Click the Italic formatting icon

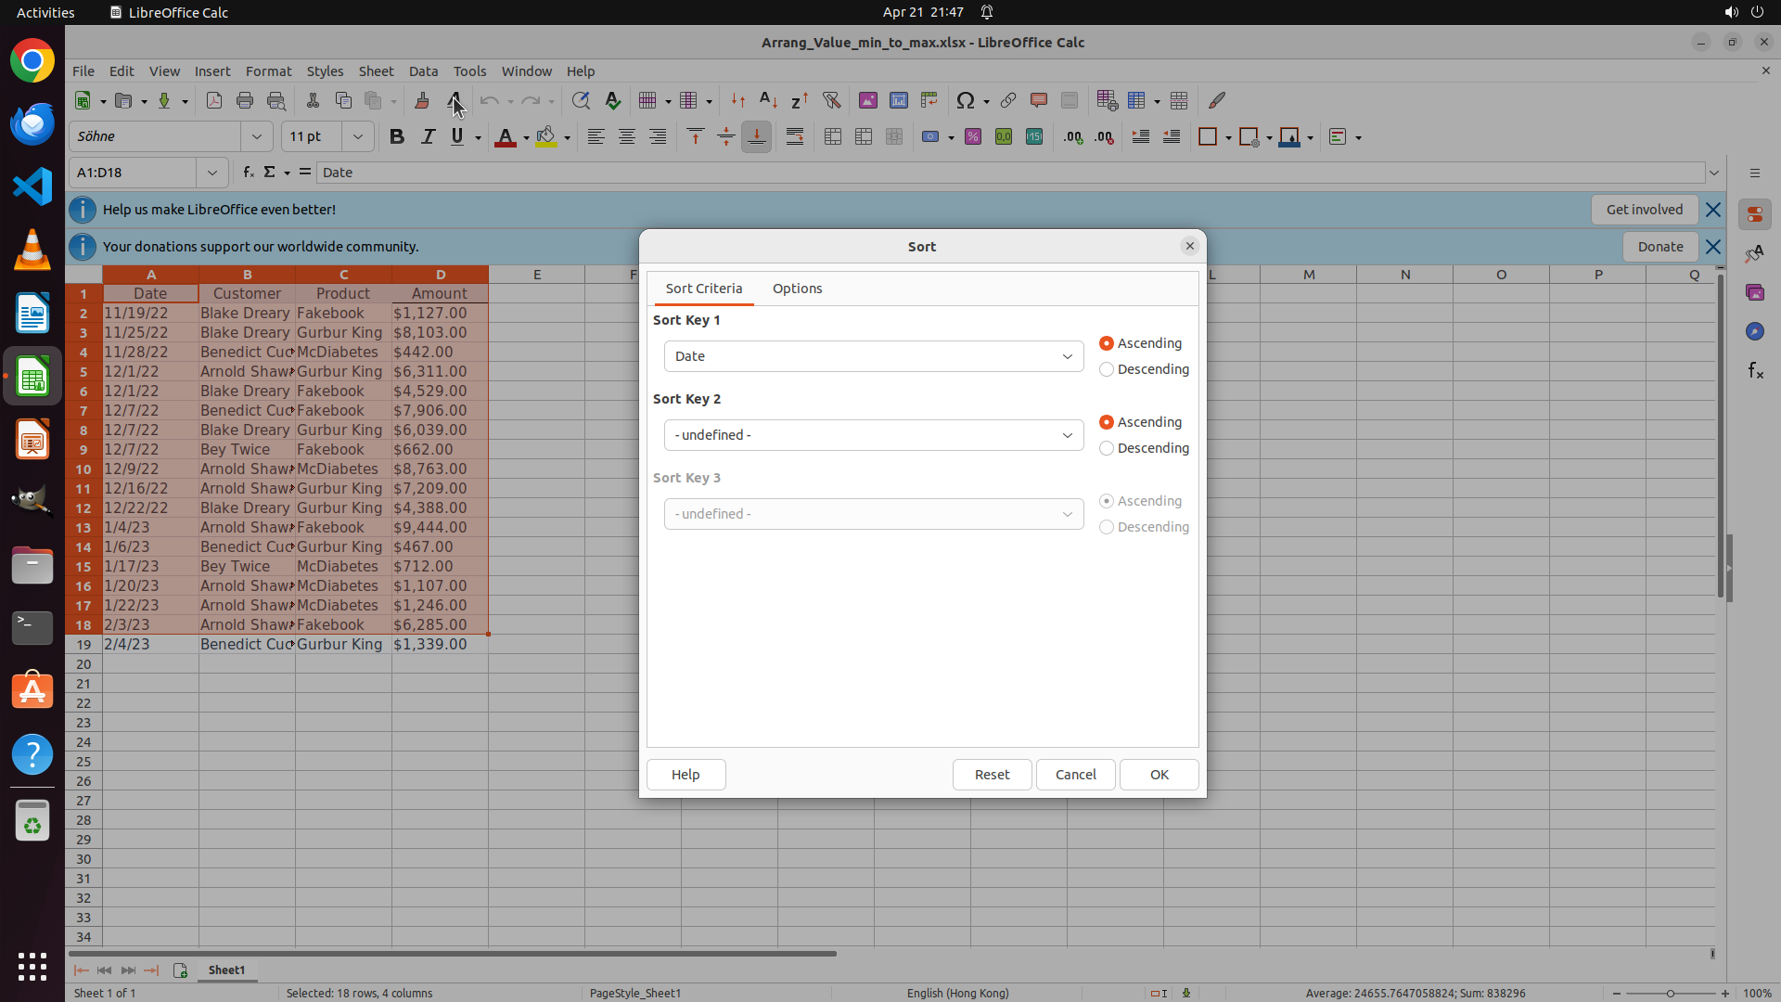click(x=428, y=137)
